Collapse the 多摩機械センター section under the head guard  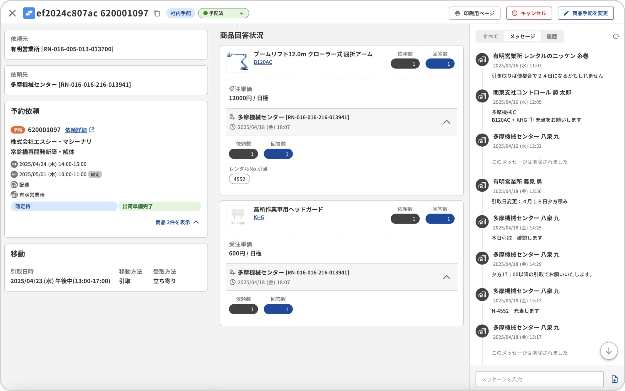tap(446, 277)
